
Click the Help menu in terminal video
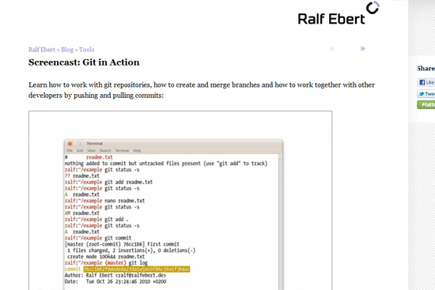(x=137, y=151)
